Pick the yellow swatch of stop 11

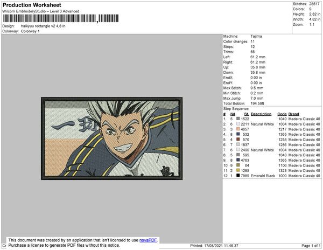coord(238,170)
